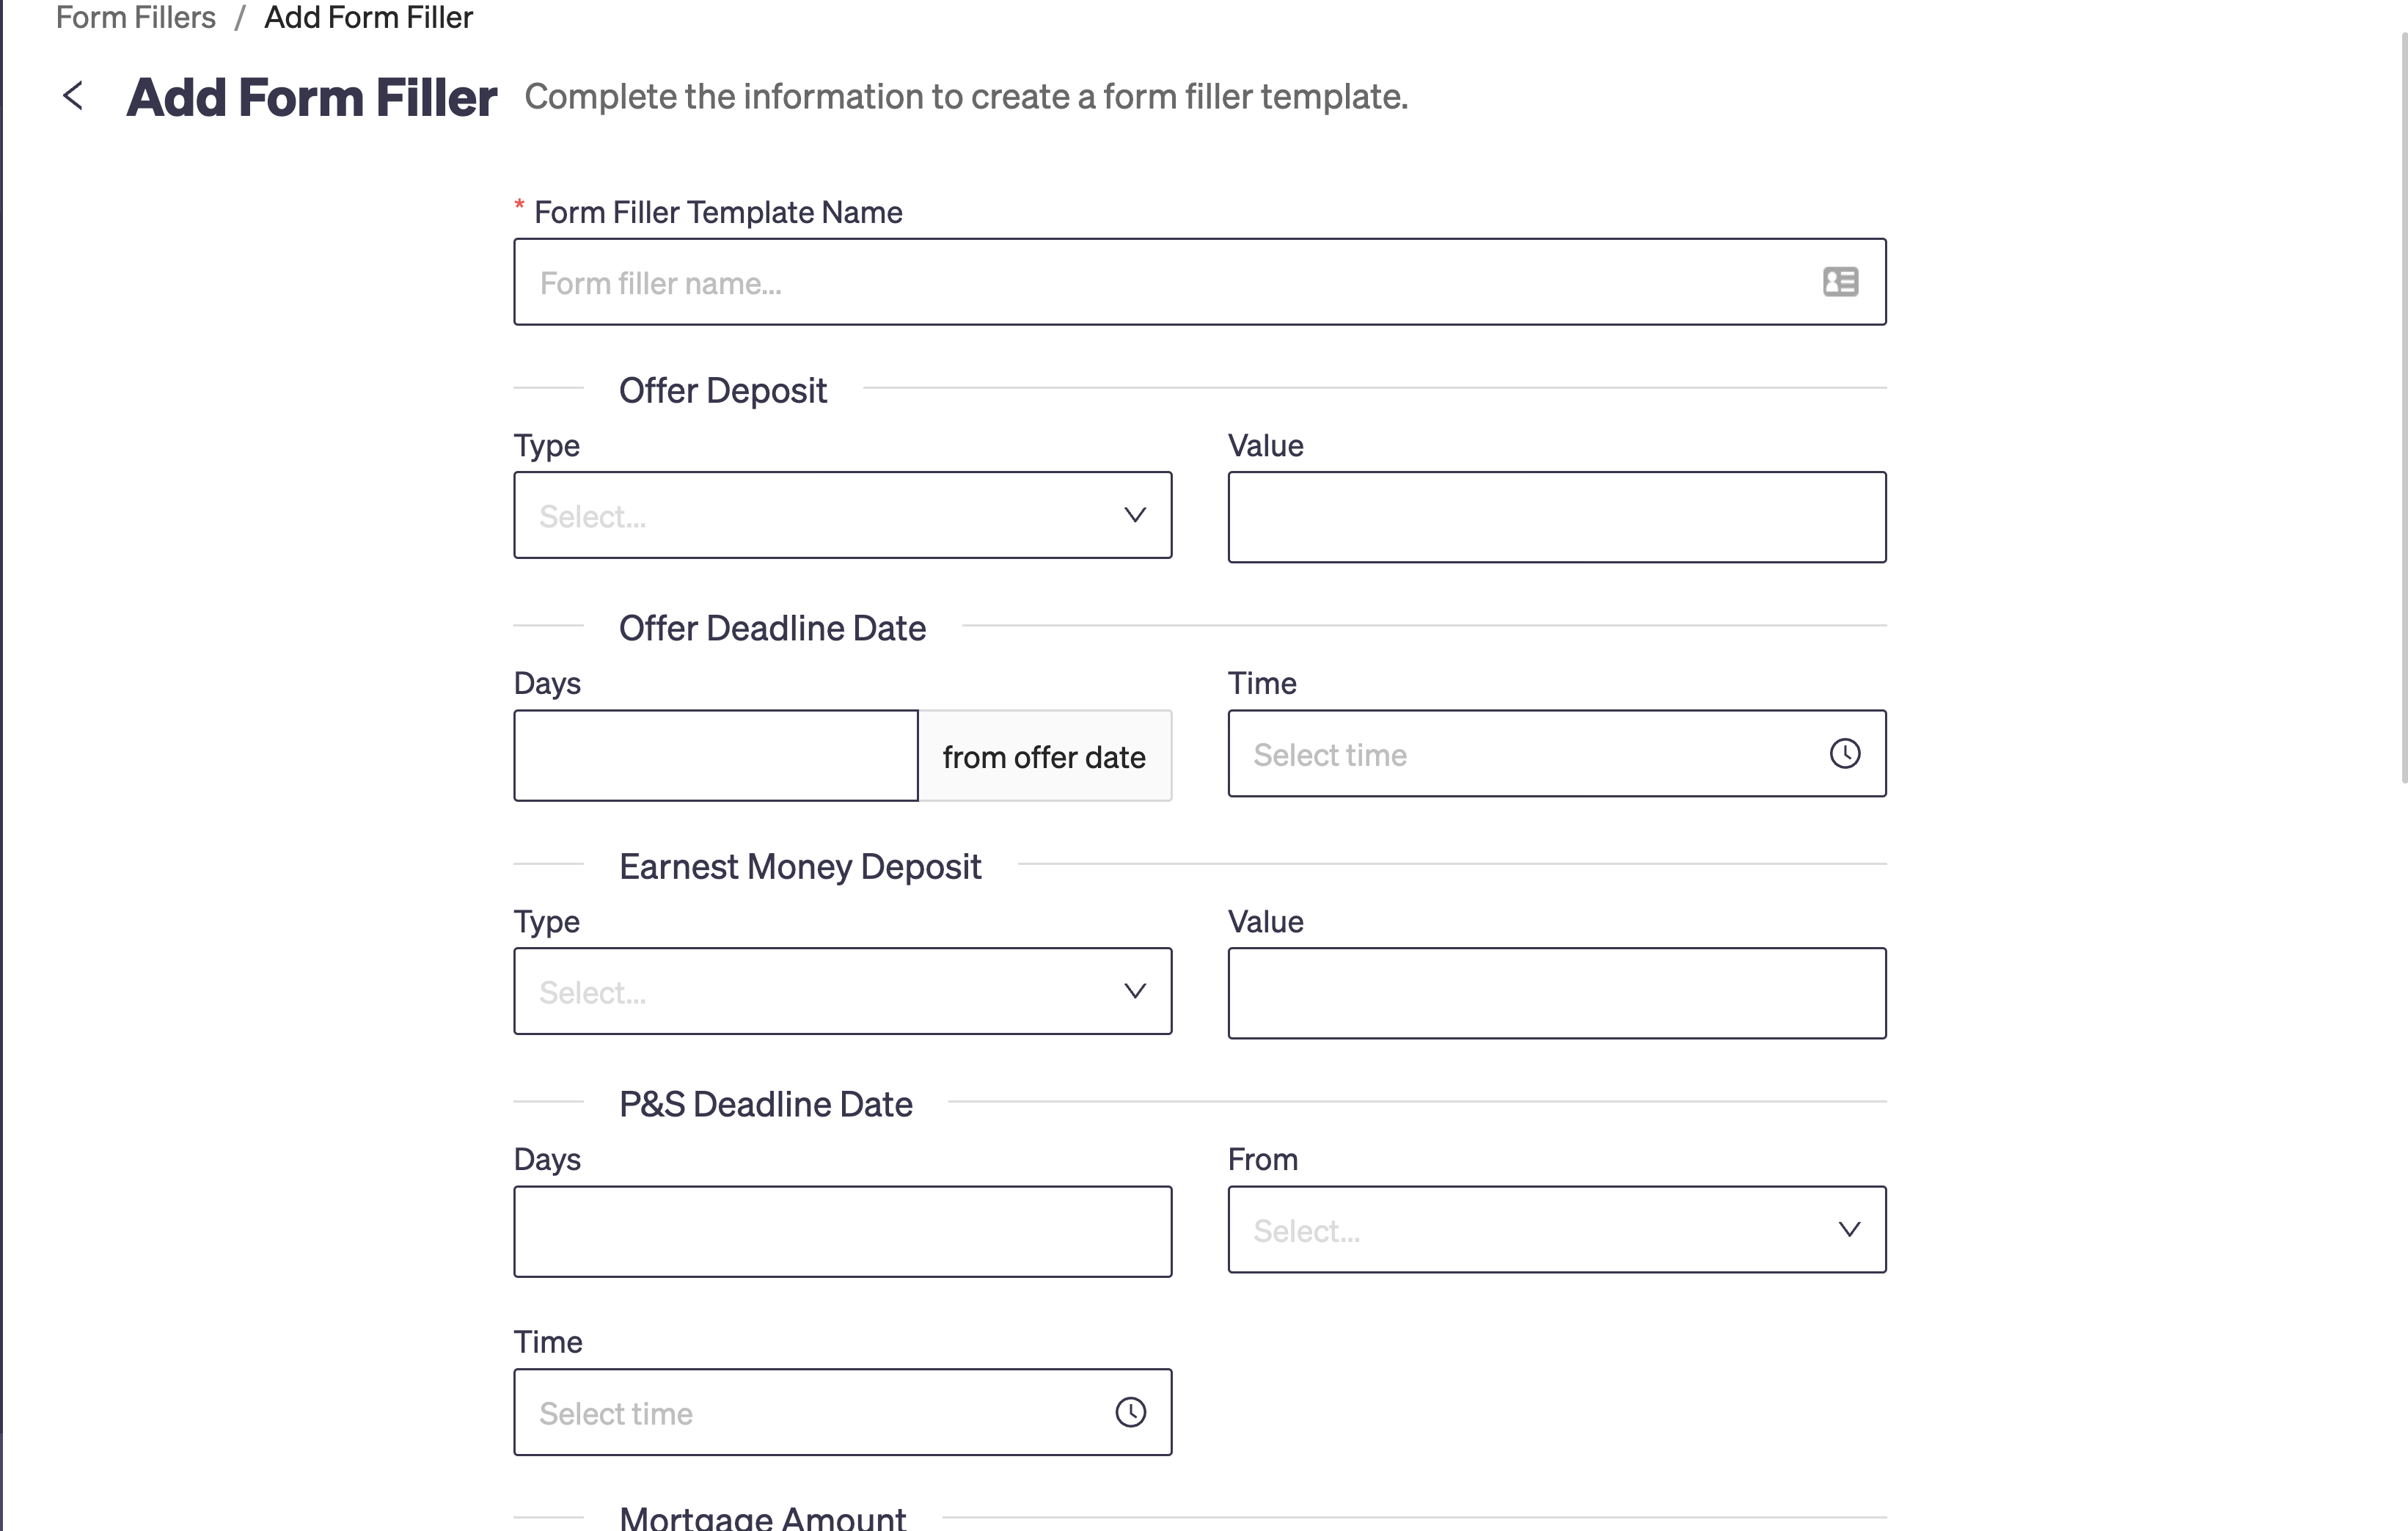Open Earnest Money Deposit Type dropdown
Viewport: 2408px width, 1531px height.
click(x=842, y=991)
